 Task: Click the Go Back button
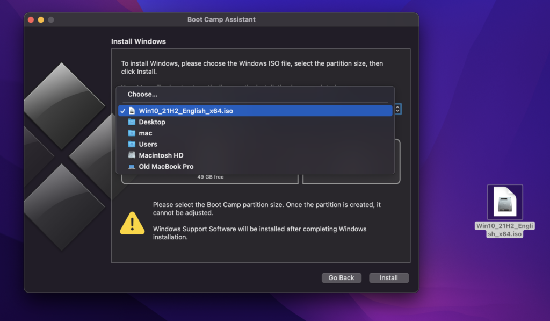click(341, 278)
